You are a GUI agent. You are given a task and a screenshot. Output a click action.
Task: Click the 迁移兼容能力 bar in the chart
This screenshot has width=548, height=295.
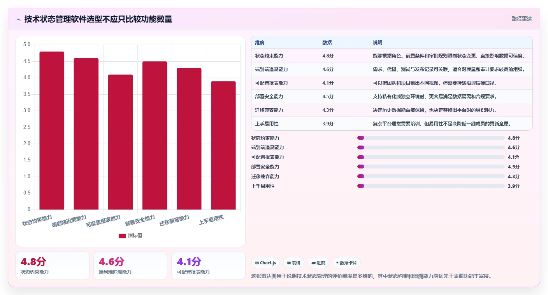click(189, 139)
